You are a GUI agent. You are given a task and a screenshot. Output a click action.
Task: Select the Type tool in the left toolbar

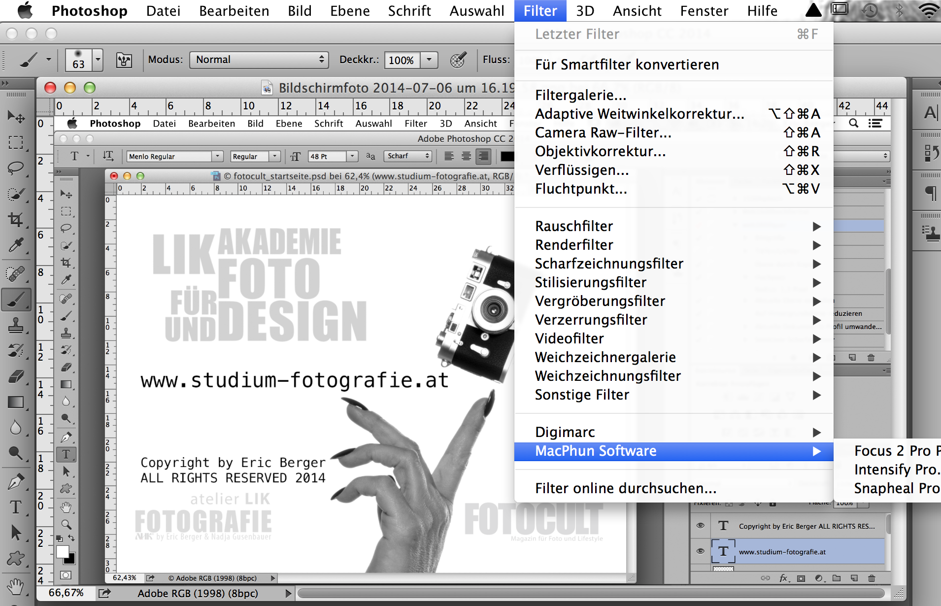pyautogui.click(x=16, y=507)
